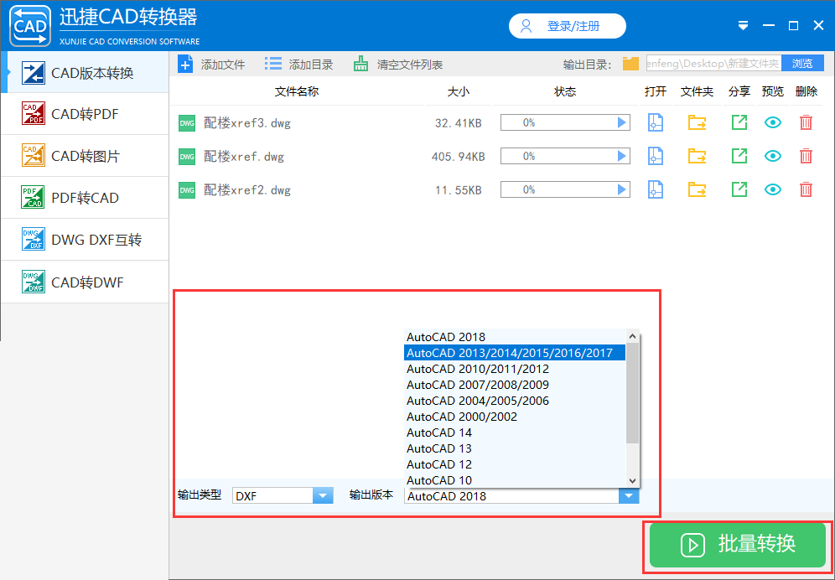Open file icon for 配楼xref.dwg
This screenshot has width=835, height=580.
655,156
